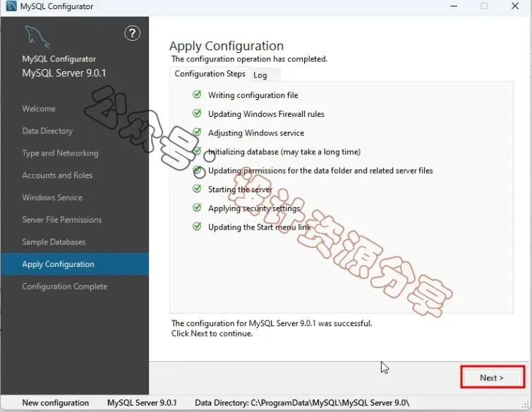Click the Data Directory path in status bar
This screenshot has height=412, width=532.
[x=302, y=403]
